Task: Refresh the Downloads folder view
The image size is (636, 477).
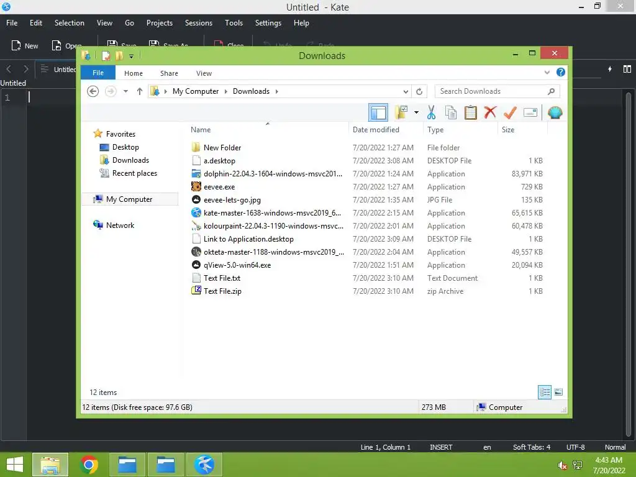Action: click(x=419, y=92)
